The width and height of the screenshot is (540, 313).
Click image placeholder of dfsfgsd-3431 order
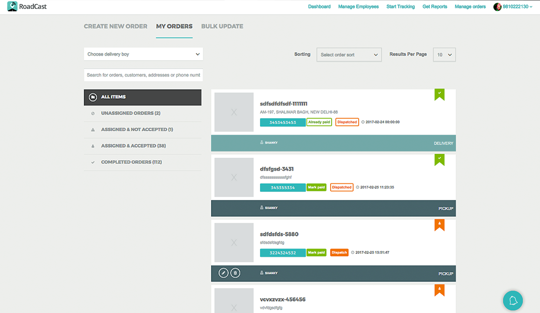(x=234, y=177)
